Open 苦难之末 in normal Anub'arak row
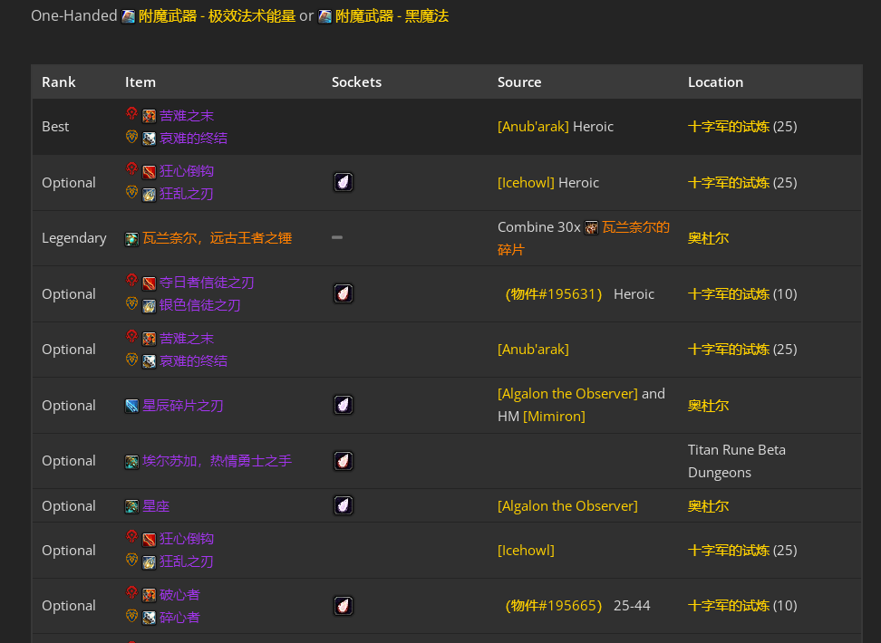 click(187, 339)
